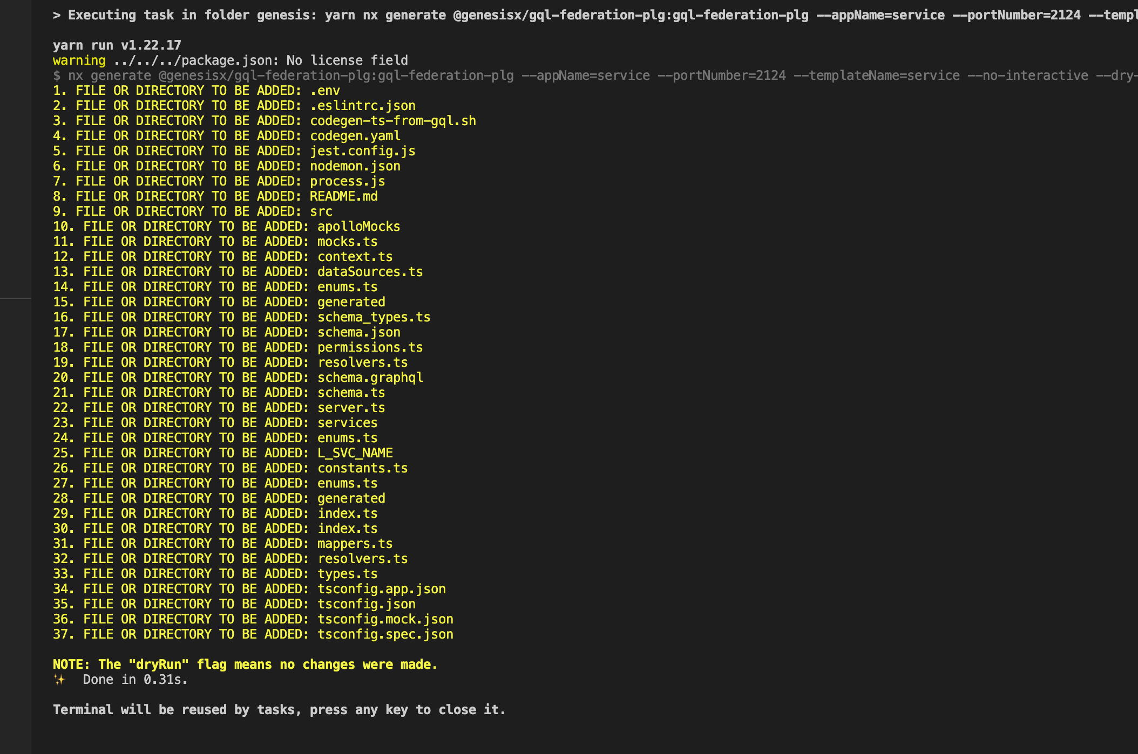Click 'process.js' file name
Screen dimensions: 1138x754
[x=348, y=181]
